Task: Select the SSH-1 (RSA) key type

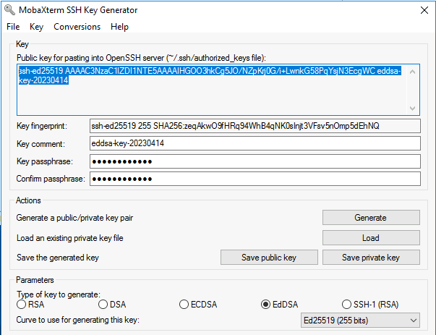Action: point(370,305)
